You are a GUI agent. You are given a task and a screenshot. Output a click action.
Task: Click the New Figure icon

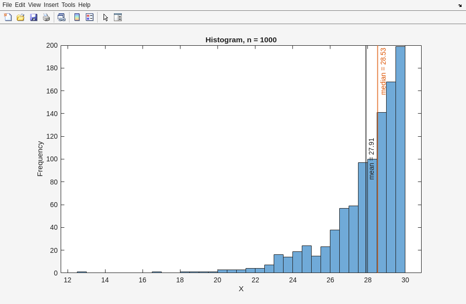(8, 17)
